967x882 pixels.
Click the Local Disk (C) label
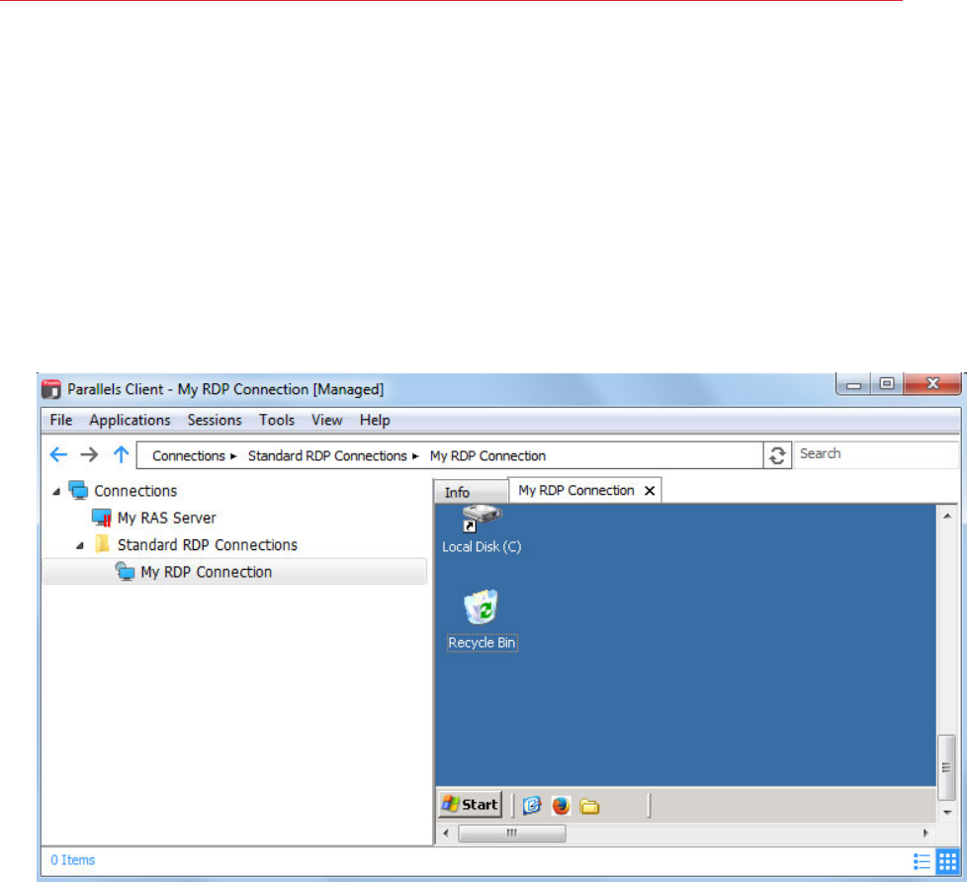click(x=482, y=546)
